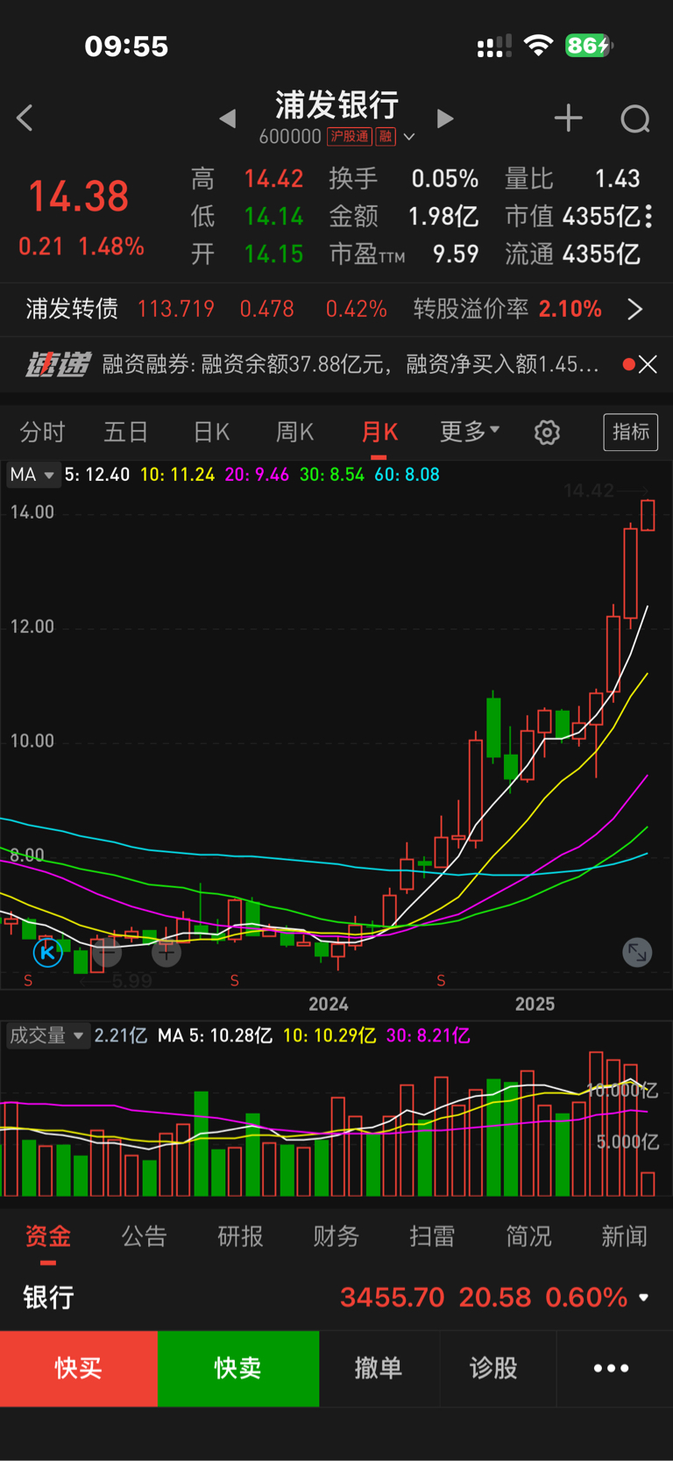Switch to 五日 chart tab
The width and height of the screenshot is (673, 1461).
pos(126,432)
